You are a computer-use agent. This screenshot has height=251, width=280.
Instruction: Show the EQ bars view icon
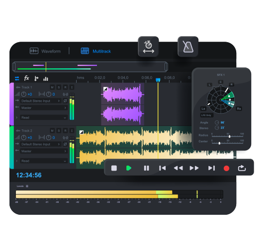click(46, 78)
